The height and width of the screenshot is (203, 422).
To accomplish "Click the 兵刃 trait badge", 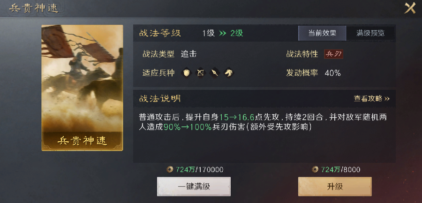I will 333,54.
